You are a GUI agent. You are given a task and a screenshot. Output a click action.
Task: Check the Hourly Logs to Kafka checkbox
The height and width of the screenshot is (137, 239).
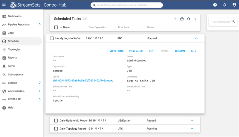[x=52, y=38]
